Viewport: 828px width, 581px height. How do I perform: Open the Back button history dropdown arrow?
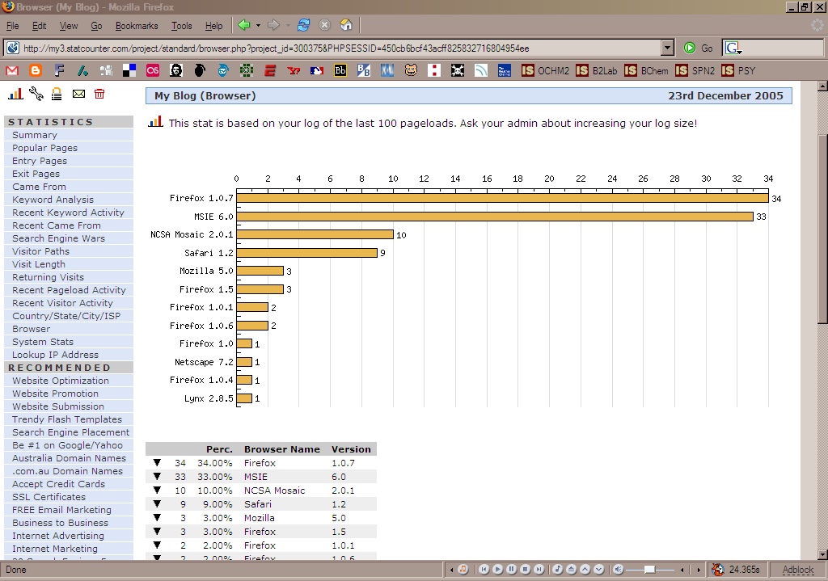click(x=258, y=25)
